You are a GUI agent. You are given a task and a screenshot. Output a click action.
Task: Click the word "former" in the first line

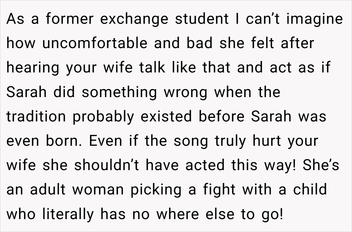(x=69, y=19)
